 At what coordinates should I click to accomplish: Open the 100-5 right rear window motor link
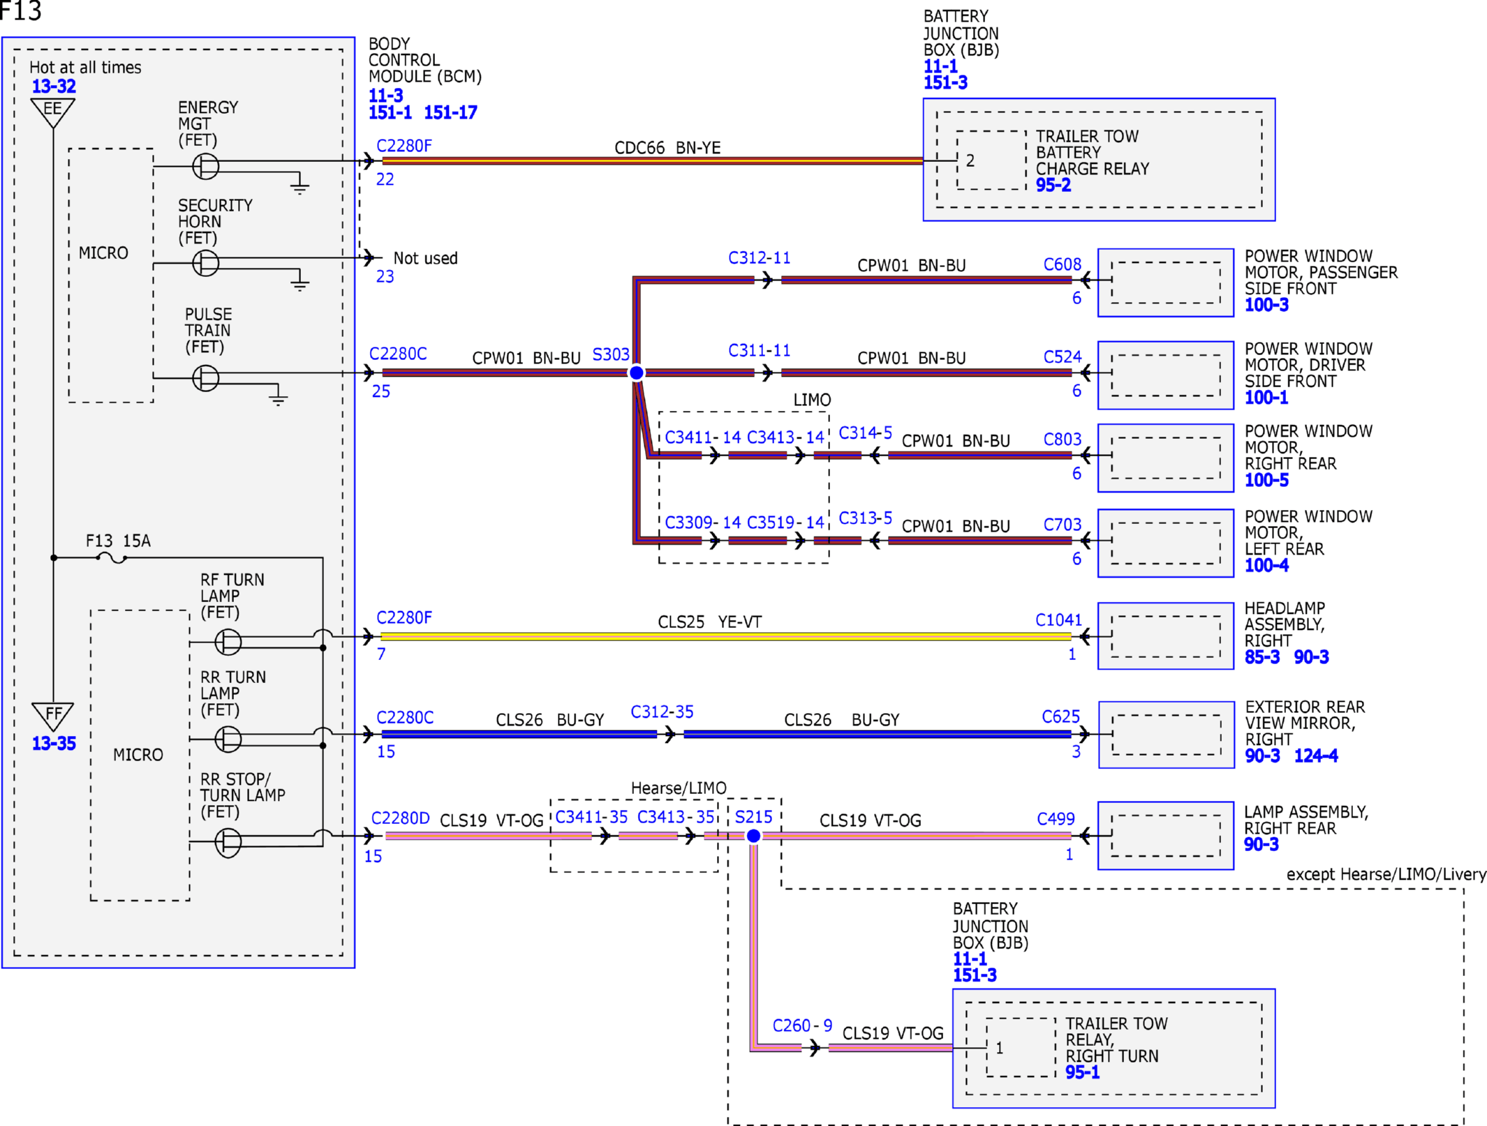click(1267, 480)
